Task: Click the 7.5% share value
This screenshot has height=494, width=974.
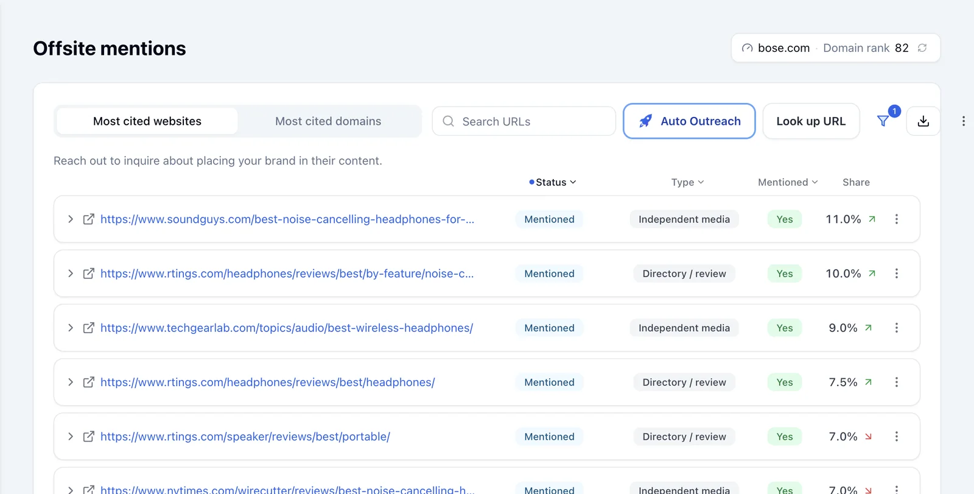Action: pyautogui.click(x=843, y=382)
